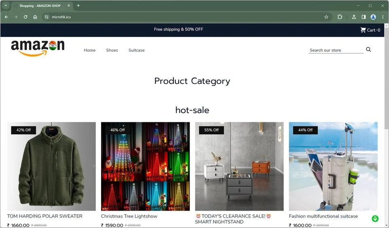Click the 42% Off badge
The height and width of the screenshot is (228, 389).
tap(23, 130)
